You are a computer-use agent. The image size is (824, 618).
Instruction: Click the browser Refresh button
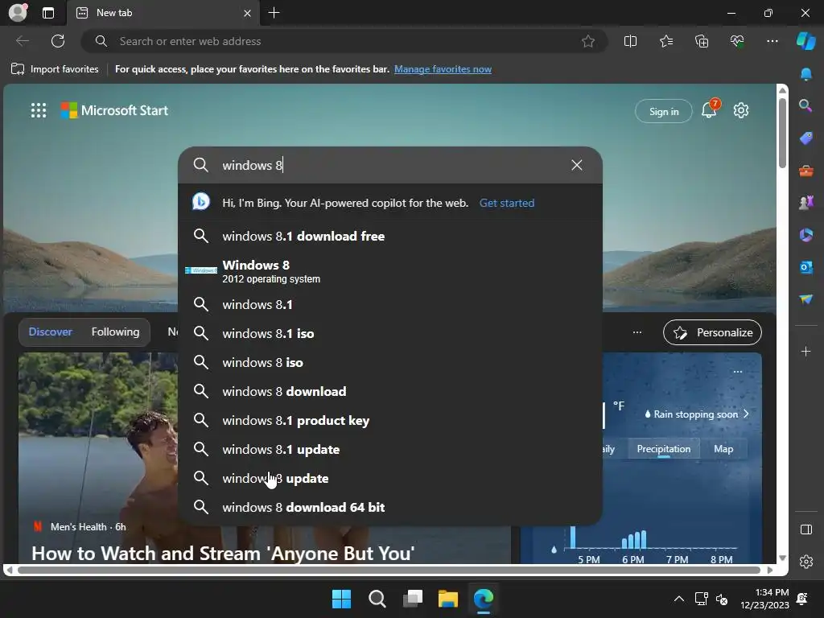(58, 41)
